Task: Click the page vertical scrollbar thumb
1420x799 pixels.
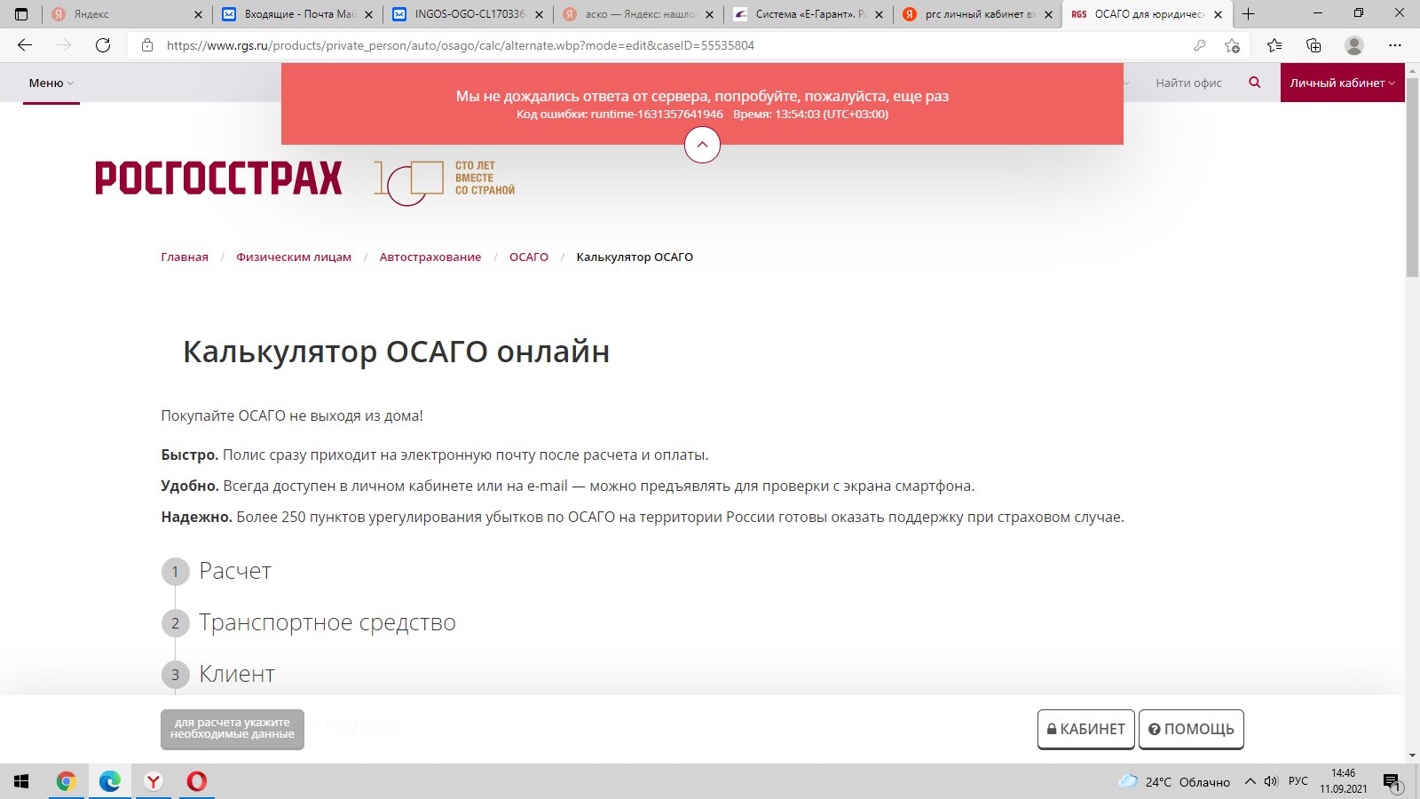Action: pos(1412,177)
